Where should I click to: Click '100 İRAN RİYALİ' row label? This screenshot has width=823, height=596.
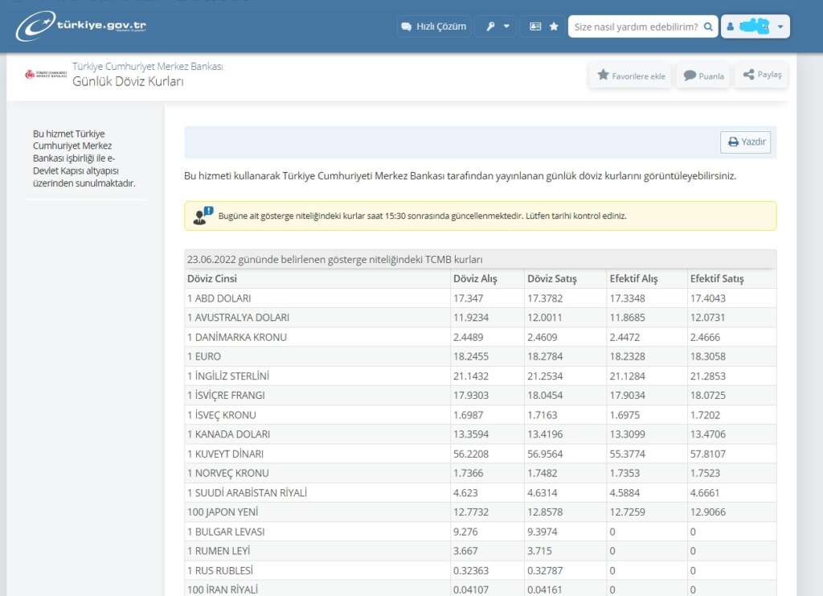tap(223, 590)
